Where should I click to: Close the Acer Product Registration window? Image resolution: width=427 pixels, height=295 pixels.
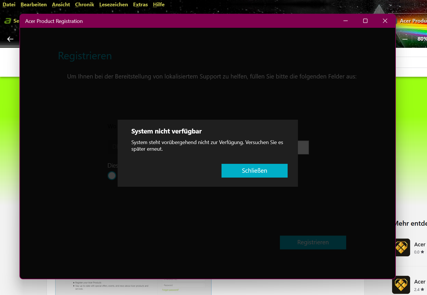385,21
